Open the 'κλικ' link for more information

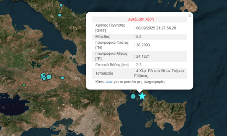pyautogui.click(x=109, y=82)
